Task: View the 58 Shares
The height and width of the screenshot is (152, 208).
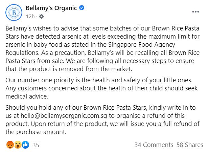Action: [x=190, y=145]
